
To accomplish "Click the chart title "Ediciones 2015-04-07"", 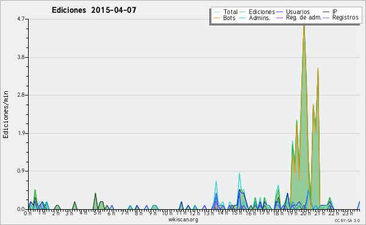I will click(94, 10).
